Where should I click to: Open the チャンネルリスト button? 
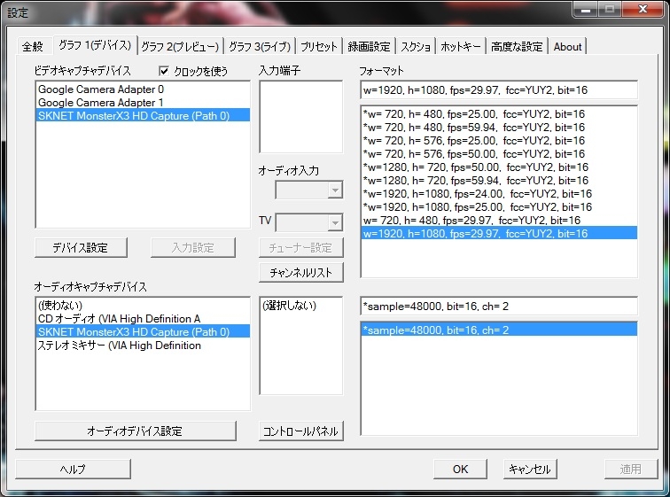click(300, 272)
